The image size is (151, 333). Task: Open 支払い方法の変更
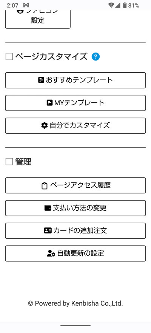pos(75,208)
